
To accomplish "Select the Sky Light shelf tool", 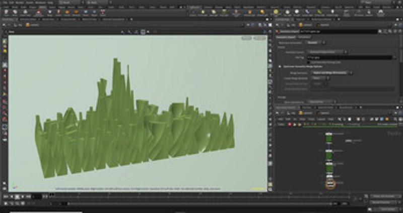I will point(287,13).
